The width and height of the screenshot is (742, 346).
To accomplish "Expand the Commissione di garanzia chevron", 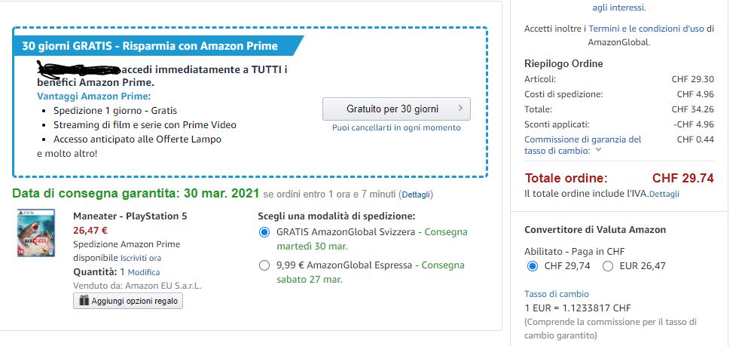I will point(599,150).
